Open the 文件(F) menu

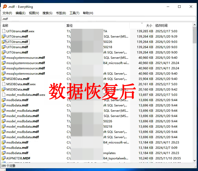click(7, 13)
